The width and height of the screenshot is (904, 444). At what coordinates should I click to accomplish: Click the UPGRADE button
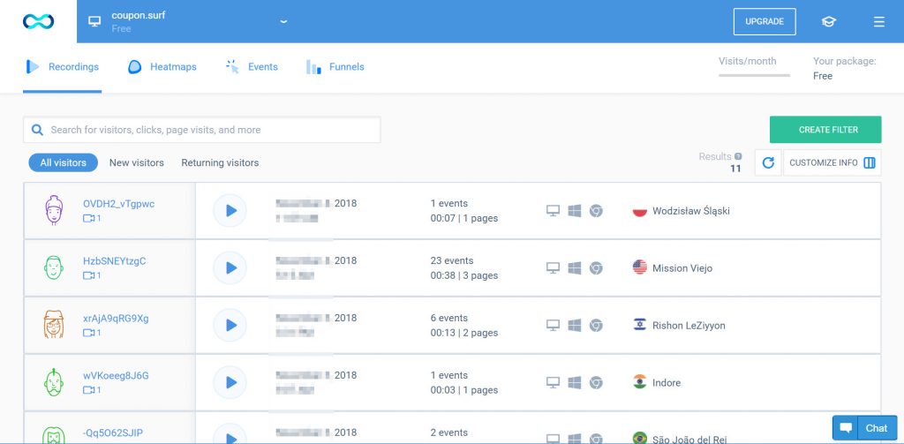point(765,21)
